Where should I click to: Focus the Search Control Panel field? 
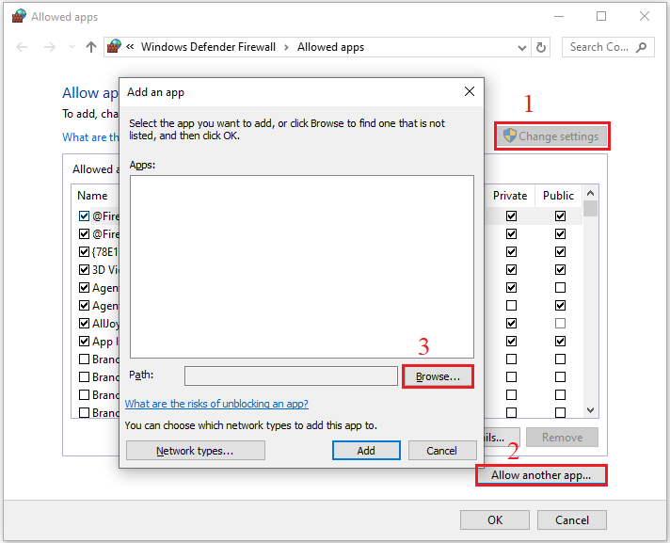608,47
